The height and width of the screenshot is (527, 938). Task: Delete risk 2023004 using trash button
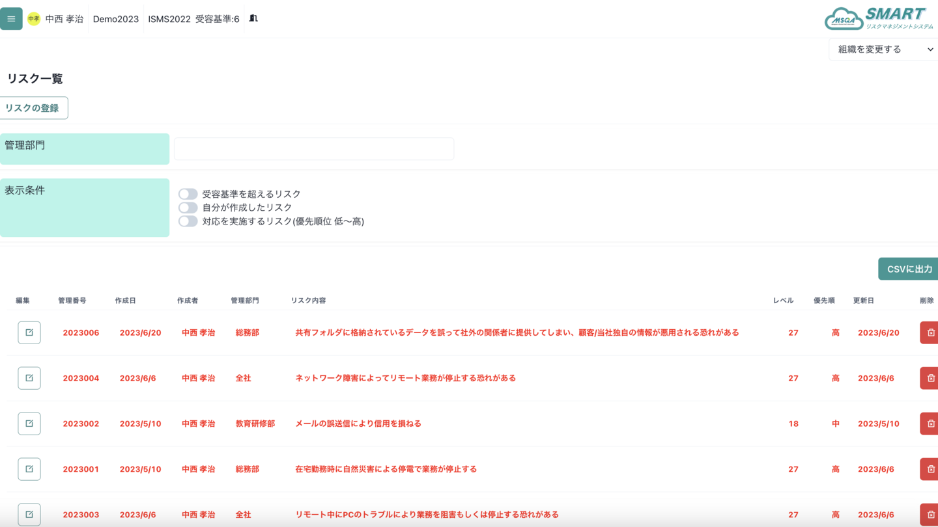click(930, 378)
